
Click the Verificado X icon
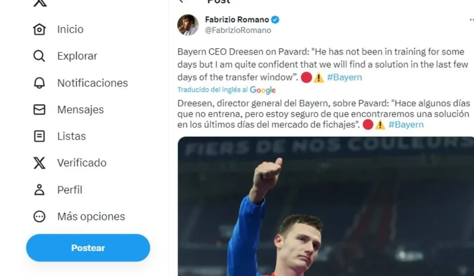point(40,163)
